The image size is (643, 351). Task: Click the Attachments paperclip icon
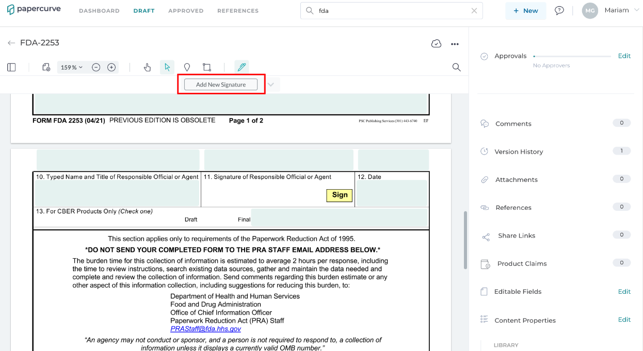pyautogui.click(x=485, y=179)
